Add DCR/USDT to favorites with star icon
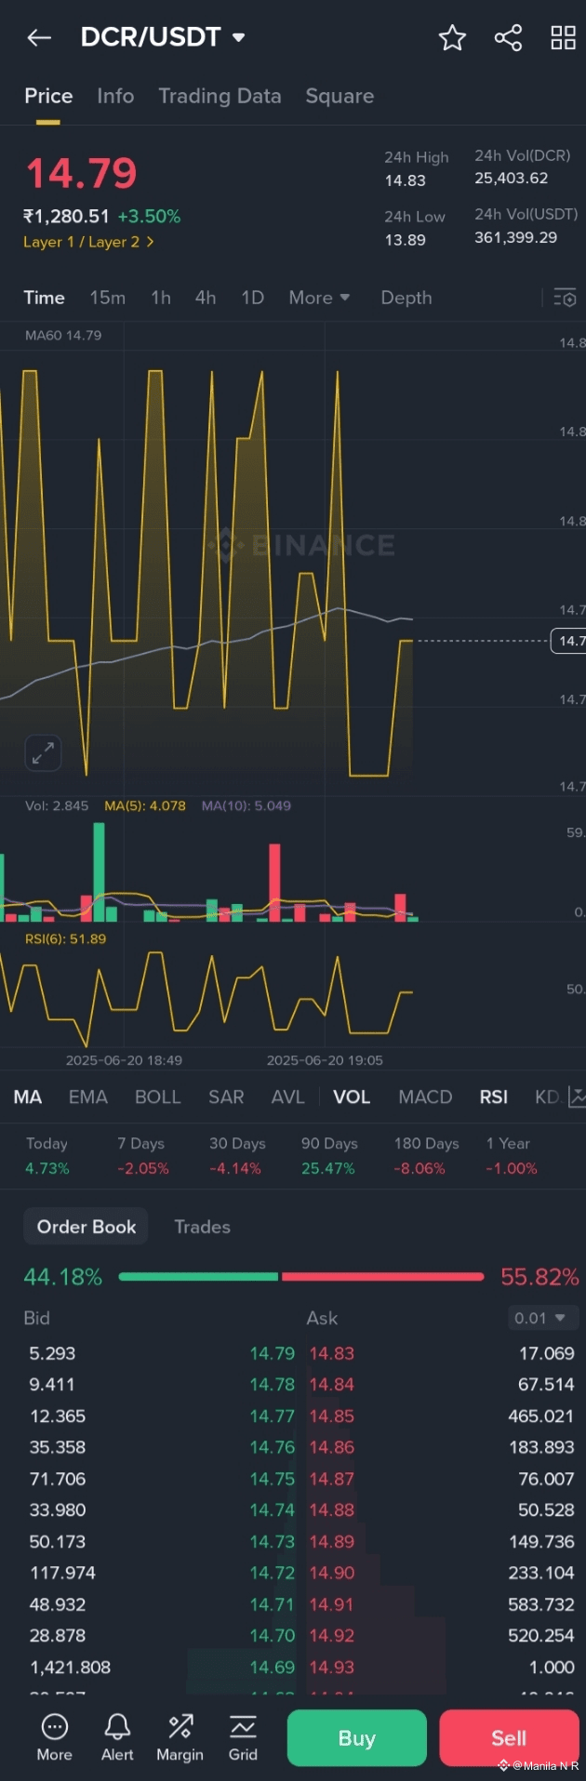The width and height of the screenshot is (586, 1781). [452, 37]
